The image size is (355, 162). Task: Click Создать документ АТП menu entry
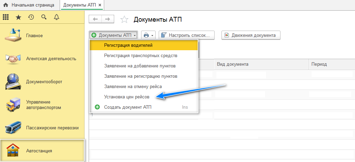click(x=128, y=107)
